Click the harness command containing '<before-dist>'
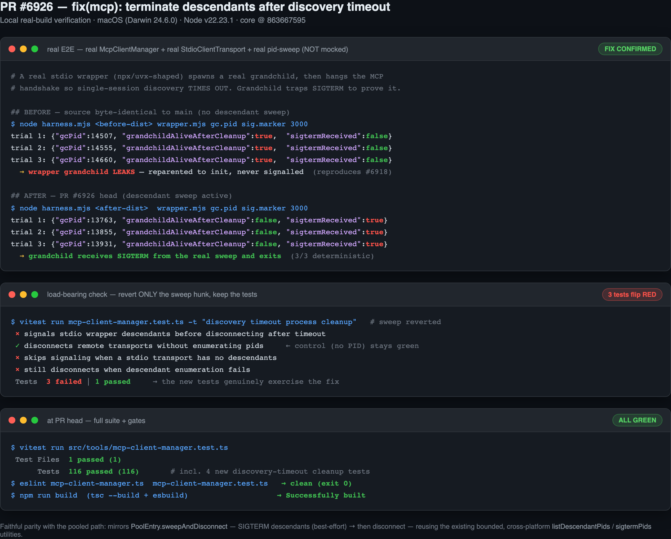The height and width of the screenshot is (539, 671). tap(159, 124)
